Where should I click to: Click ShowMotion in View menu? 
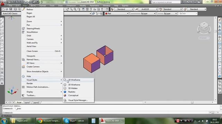click(42, 32)
